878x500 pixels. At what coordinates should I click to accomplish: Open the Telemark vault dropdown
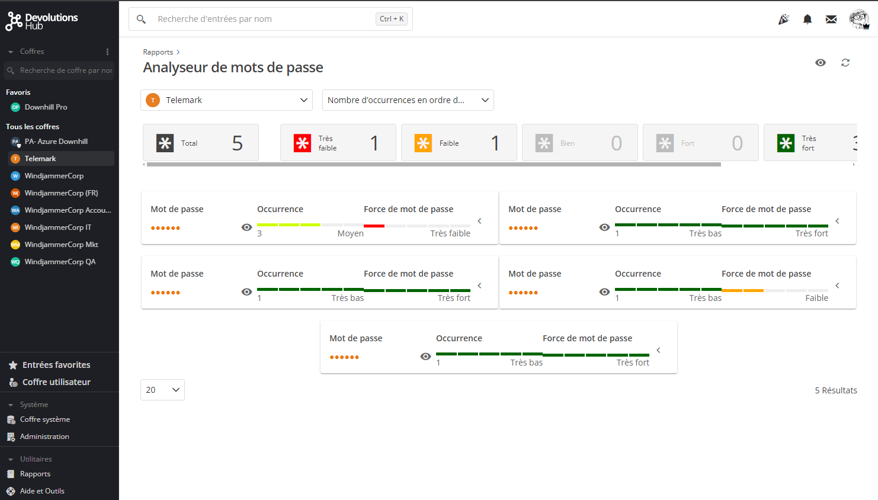(x=226, y=100)
